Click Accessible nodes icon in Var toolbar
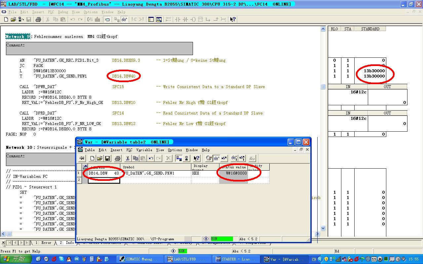The height and width of the screenshot is (264, 423). point(186,158)
